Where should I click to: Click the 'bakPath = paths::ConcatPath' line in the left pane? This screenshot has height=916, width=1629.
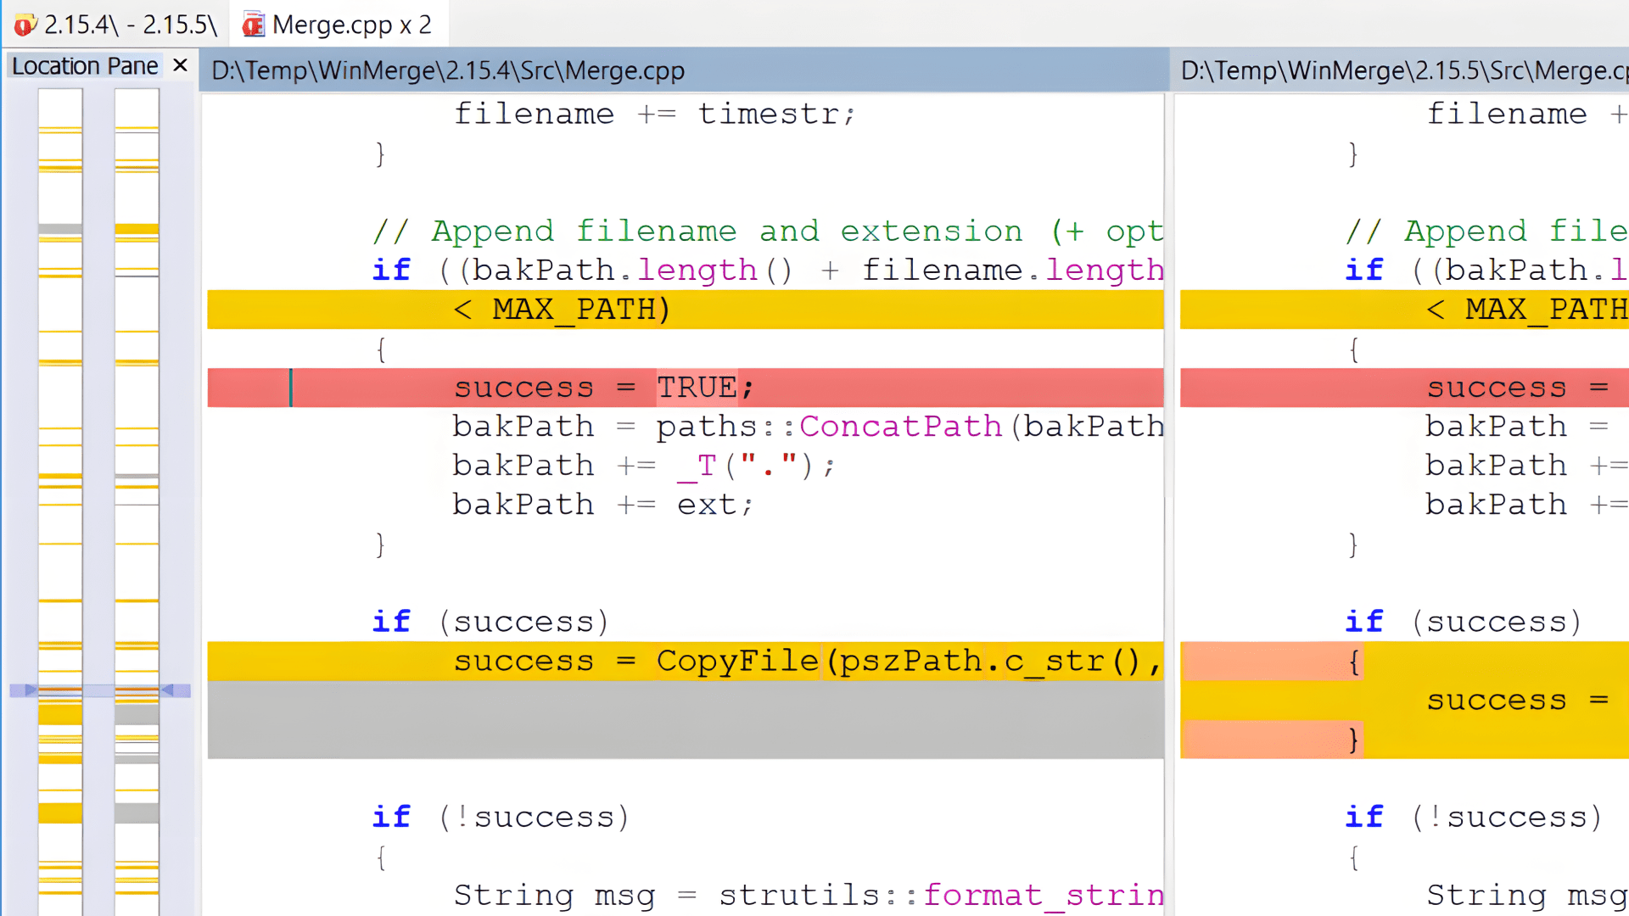click(808, 427)
